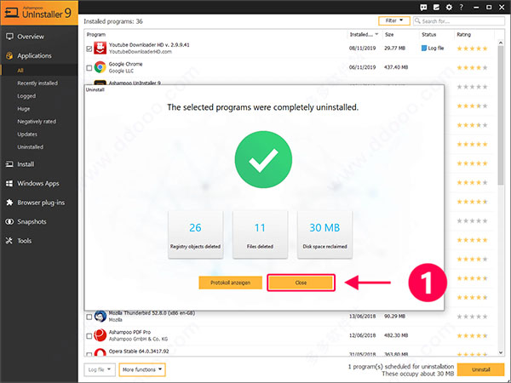Click the Tools wrench icon
Image resolution: width=511 pixels, height=383 pixels.
coord(9,241)
